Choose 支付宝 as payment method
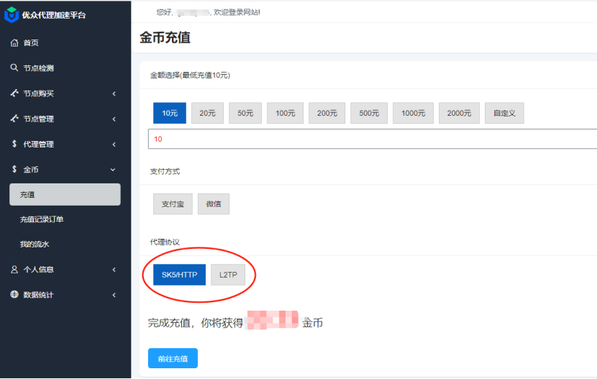 [x=173, y=204]
